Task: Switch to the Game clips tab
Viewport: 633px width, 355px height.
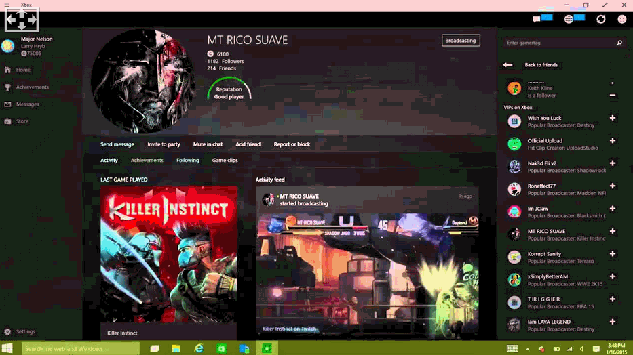Action: (225, 160)
